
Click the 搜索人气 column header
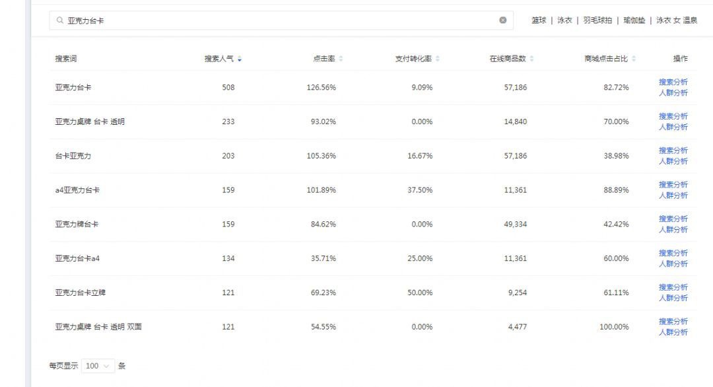click(x=219, y=59)
